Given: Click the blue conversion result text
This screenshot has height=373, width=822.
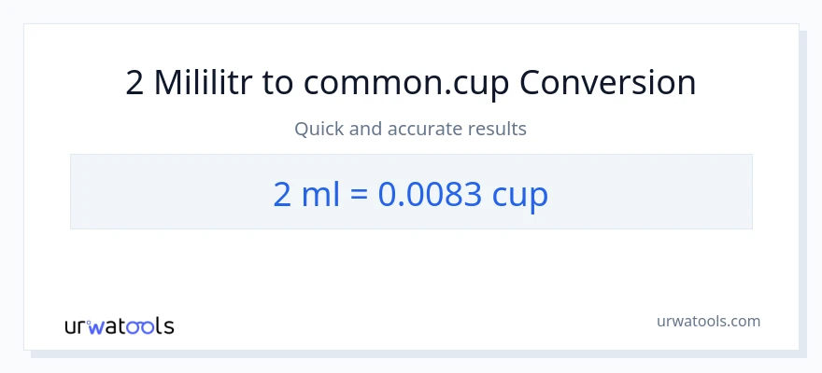Looking at the screenshot, I should point(411,193).
